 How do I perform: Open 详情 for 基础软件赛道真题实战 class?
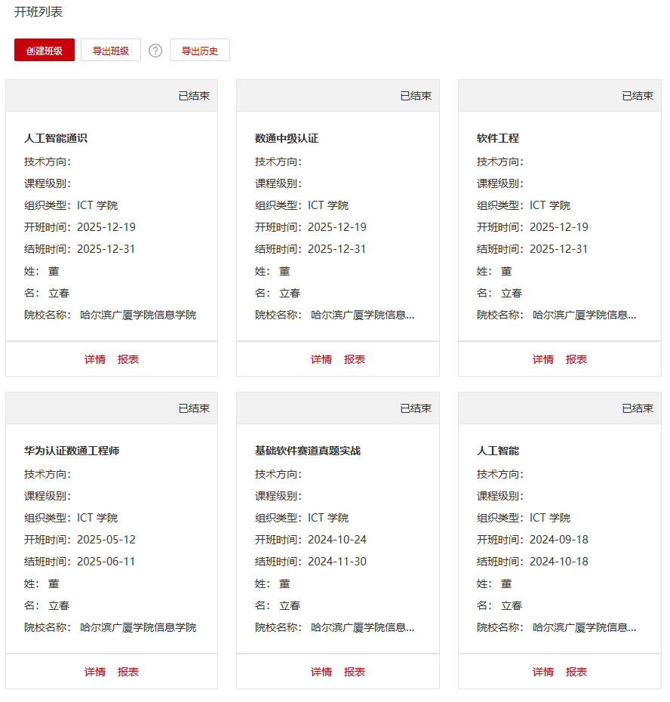(321, 672)
